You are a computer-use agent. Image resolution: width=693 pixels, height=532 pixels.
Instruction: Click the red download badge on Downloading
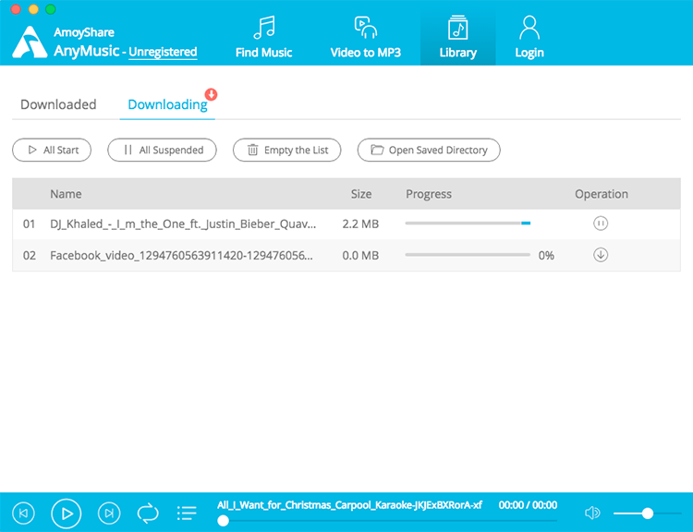(x=212, y=94)
